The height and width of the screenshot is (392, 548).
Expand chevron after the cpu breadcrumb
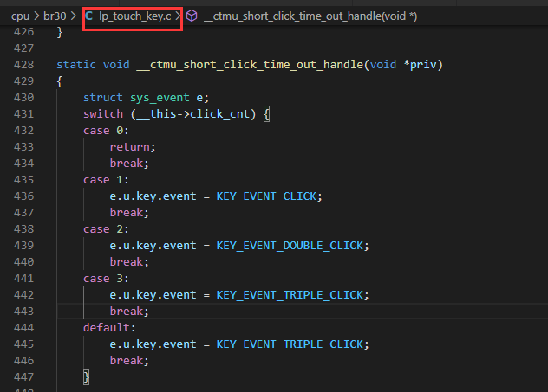pos(36,16)
